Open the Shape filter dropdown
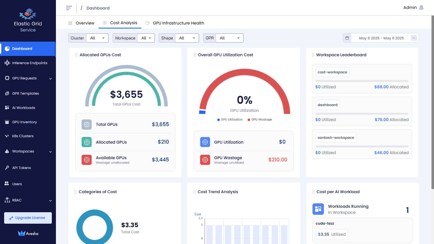The width and height of the screenshot is (434, 244). click(187, 38)
